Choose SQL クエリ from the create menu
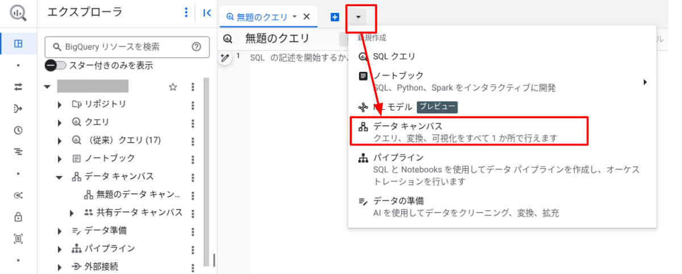Viewport: 682px width, 274px height. [x=502, y=57]
